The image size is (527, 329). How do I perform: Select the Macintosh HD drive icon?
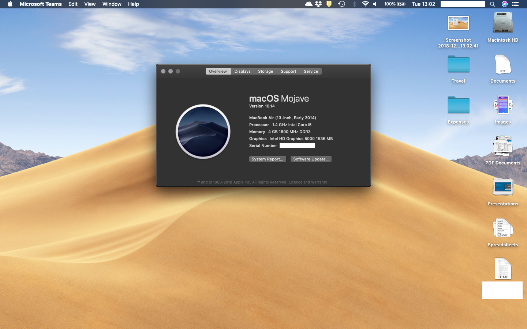pos(503,23)
